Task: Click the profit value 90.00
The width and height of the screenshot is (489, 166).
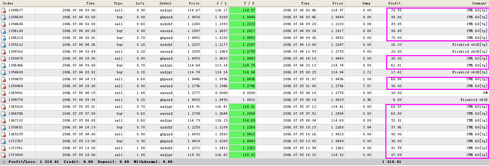Action: (x=396, y=141)
